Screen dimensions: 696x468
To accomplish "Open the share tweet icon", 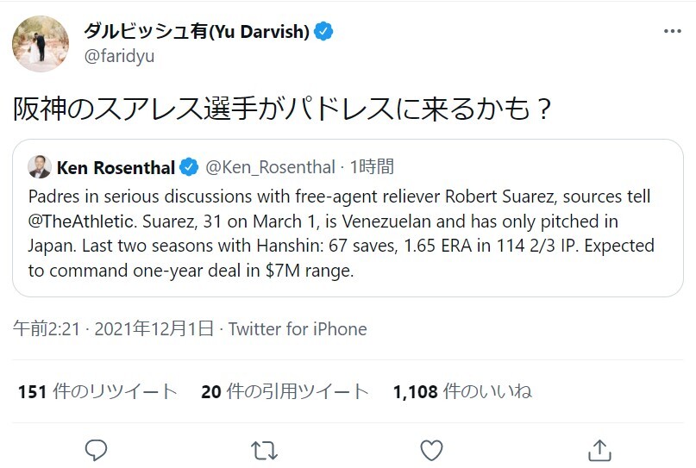I will click(599, 449).
